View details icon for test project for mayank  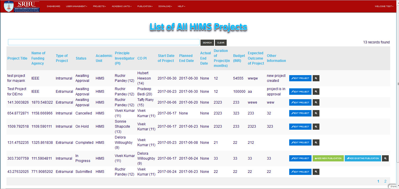316,78
